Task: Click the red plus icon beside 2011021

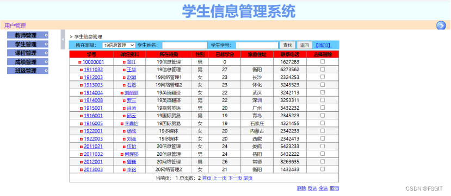Action: coord(81,147)
